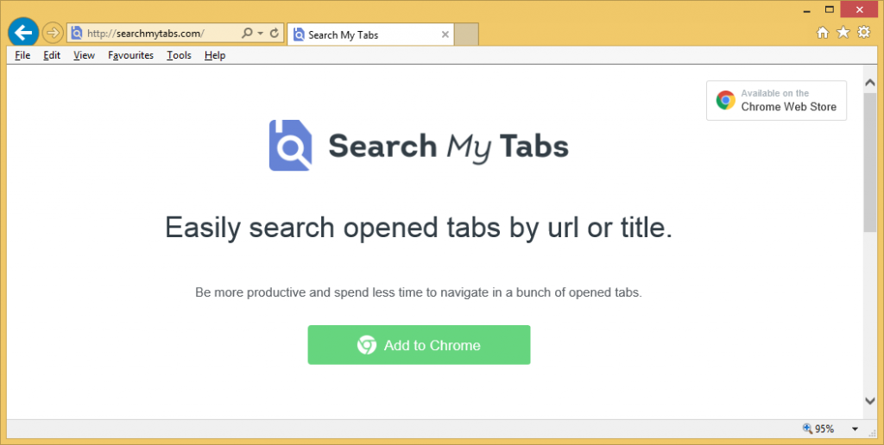This screenshot has width=884, height=445.
Task: Open the File menu
Action: point(22,55)
